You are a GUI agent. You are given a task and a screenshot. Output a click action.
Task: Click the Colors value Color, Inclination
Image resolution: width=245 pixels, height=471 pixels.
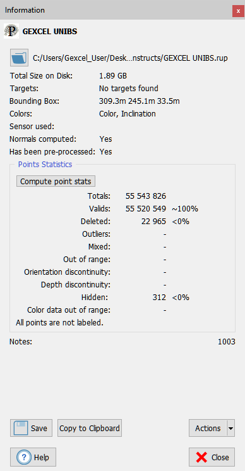pyautogui.click(x=128, y=114)
